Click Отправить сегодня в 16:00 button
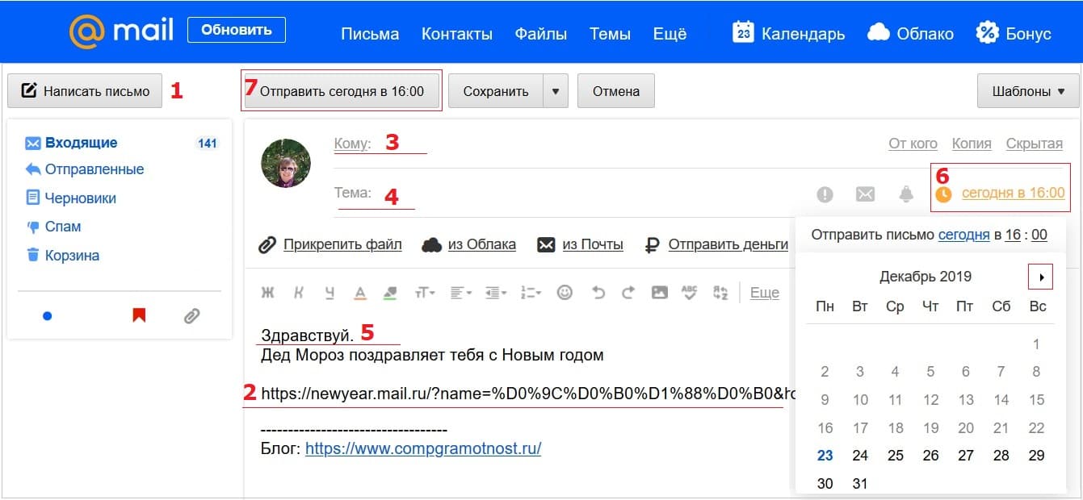 pyautogui.click(x=342, y=91)
